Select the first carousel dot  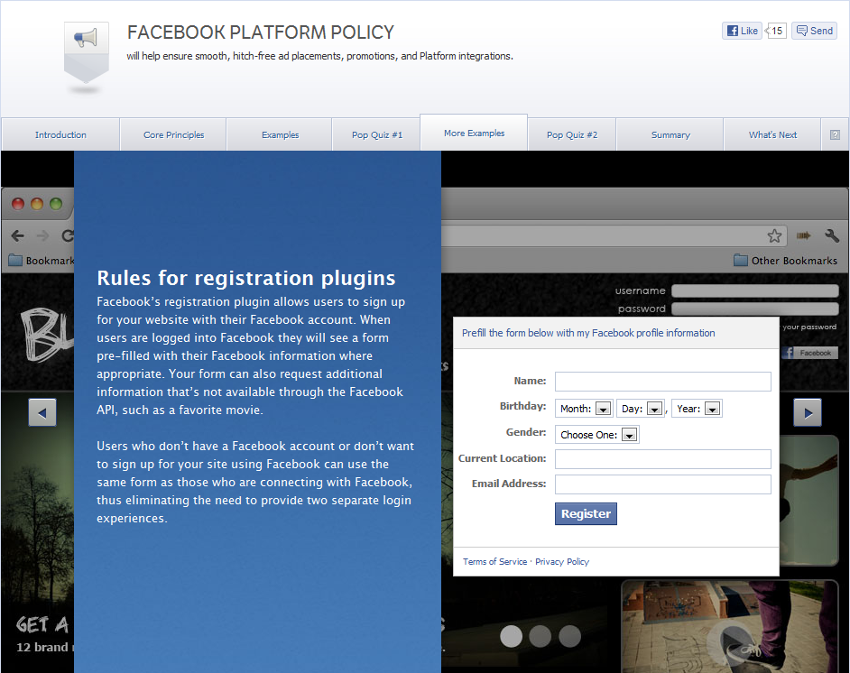click(511, 636)
